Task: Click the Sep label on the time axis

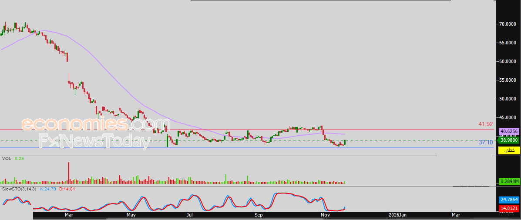Action: (259, 215)
